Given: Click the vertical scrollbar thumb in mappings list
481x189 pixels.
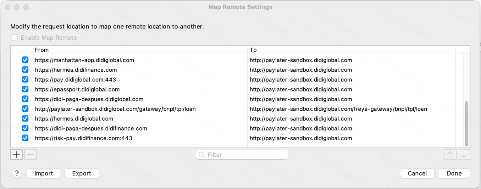Looking at the screenshot, I should (466, 123).
